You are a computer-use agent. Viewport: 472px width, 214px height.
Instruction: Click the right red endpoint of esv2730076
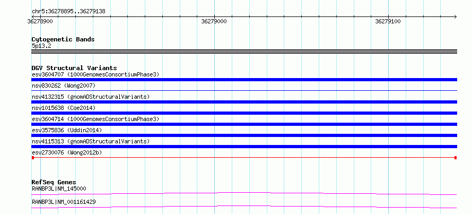(x=456, y=158)
